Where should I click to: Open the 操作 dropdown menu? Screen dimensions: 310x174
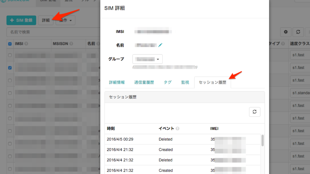point(65,20)
